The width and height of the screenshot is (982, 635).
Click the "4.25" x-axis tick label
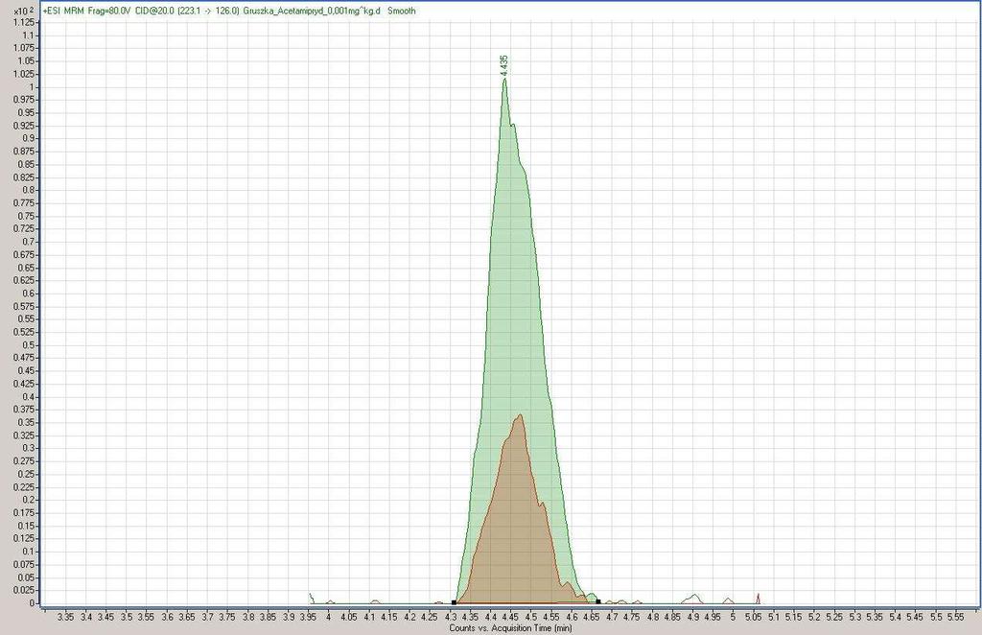[430, 617]
